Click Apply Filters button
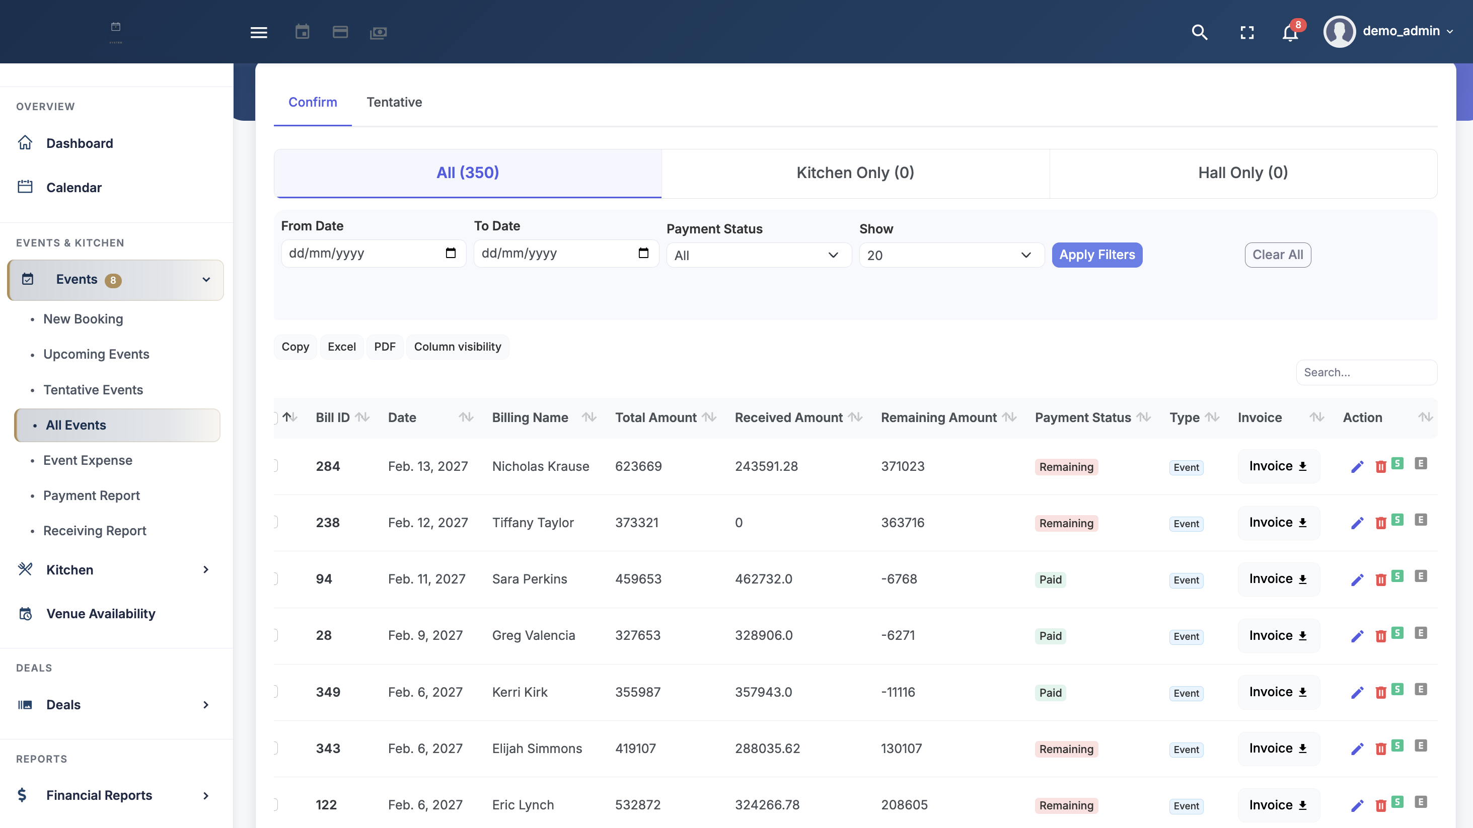Screen dimensions: 1473x828 (1097, 255)
